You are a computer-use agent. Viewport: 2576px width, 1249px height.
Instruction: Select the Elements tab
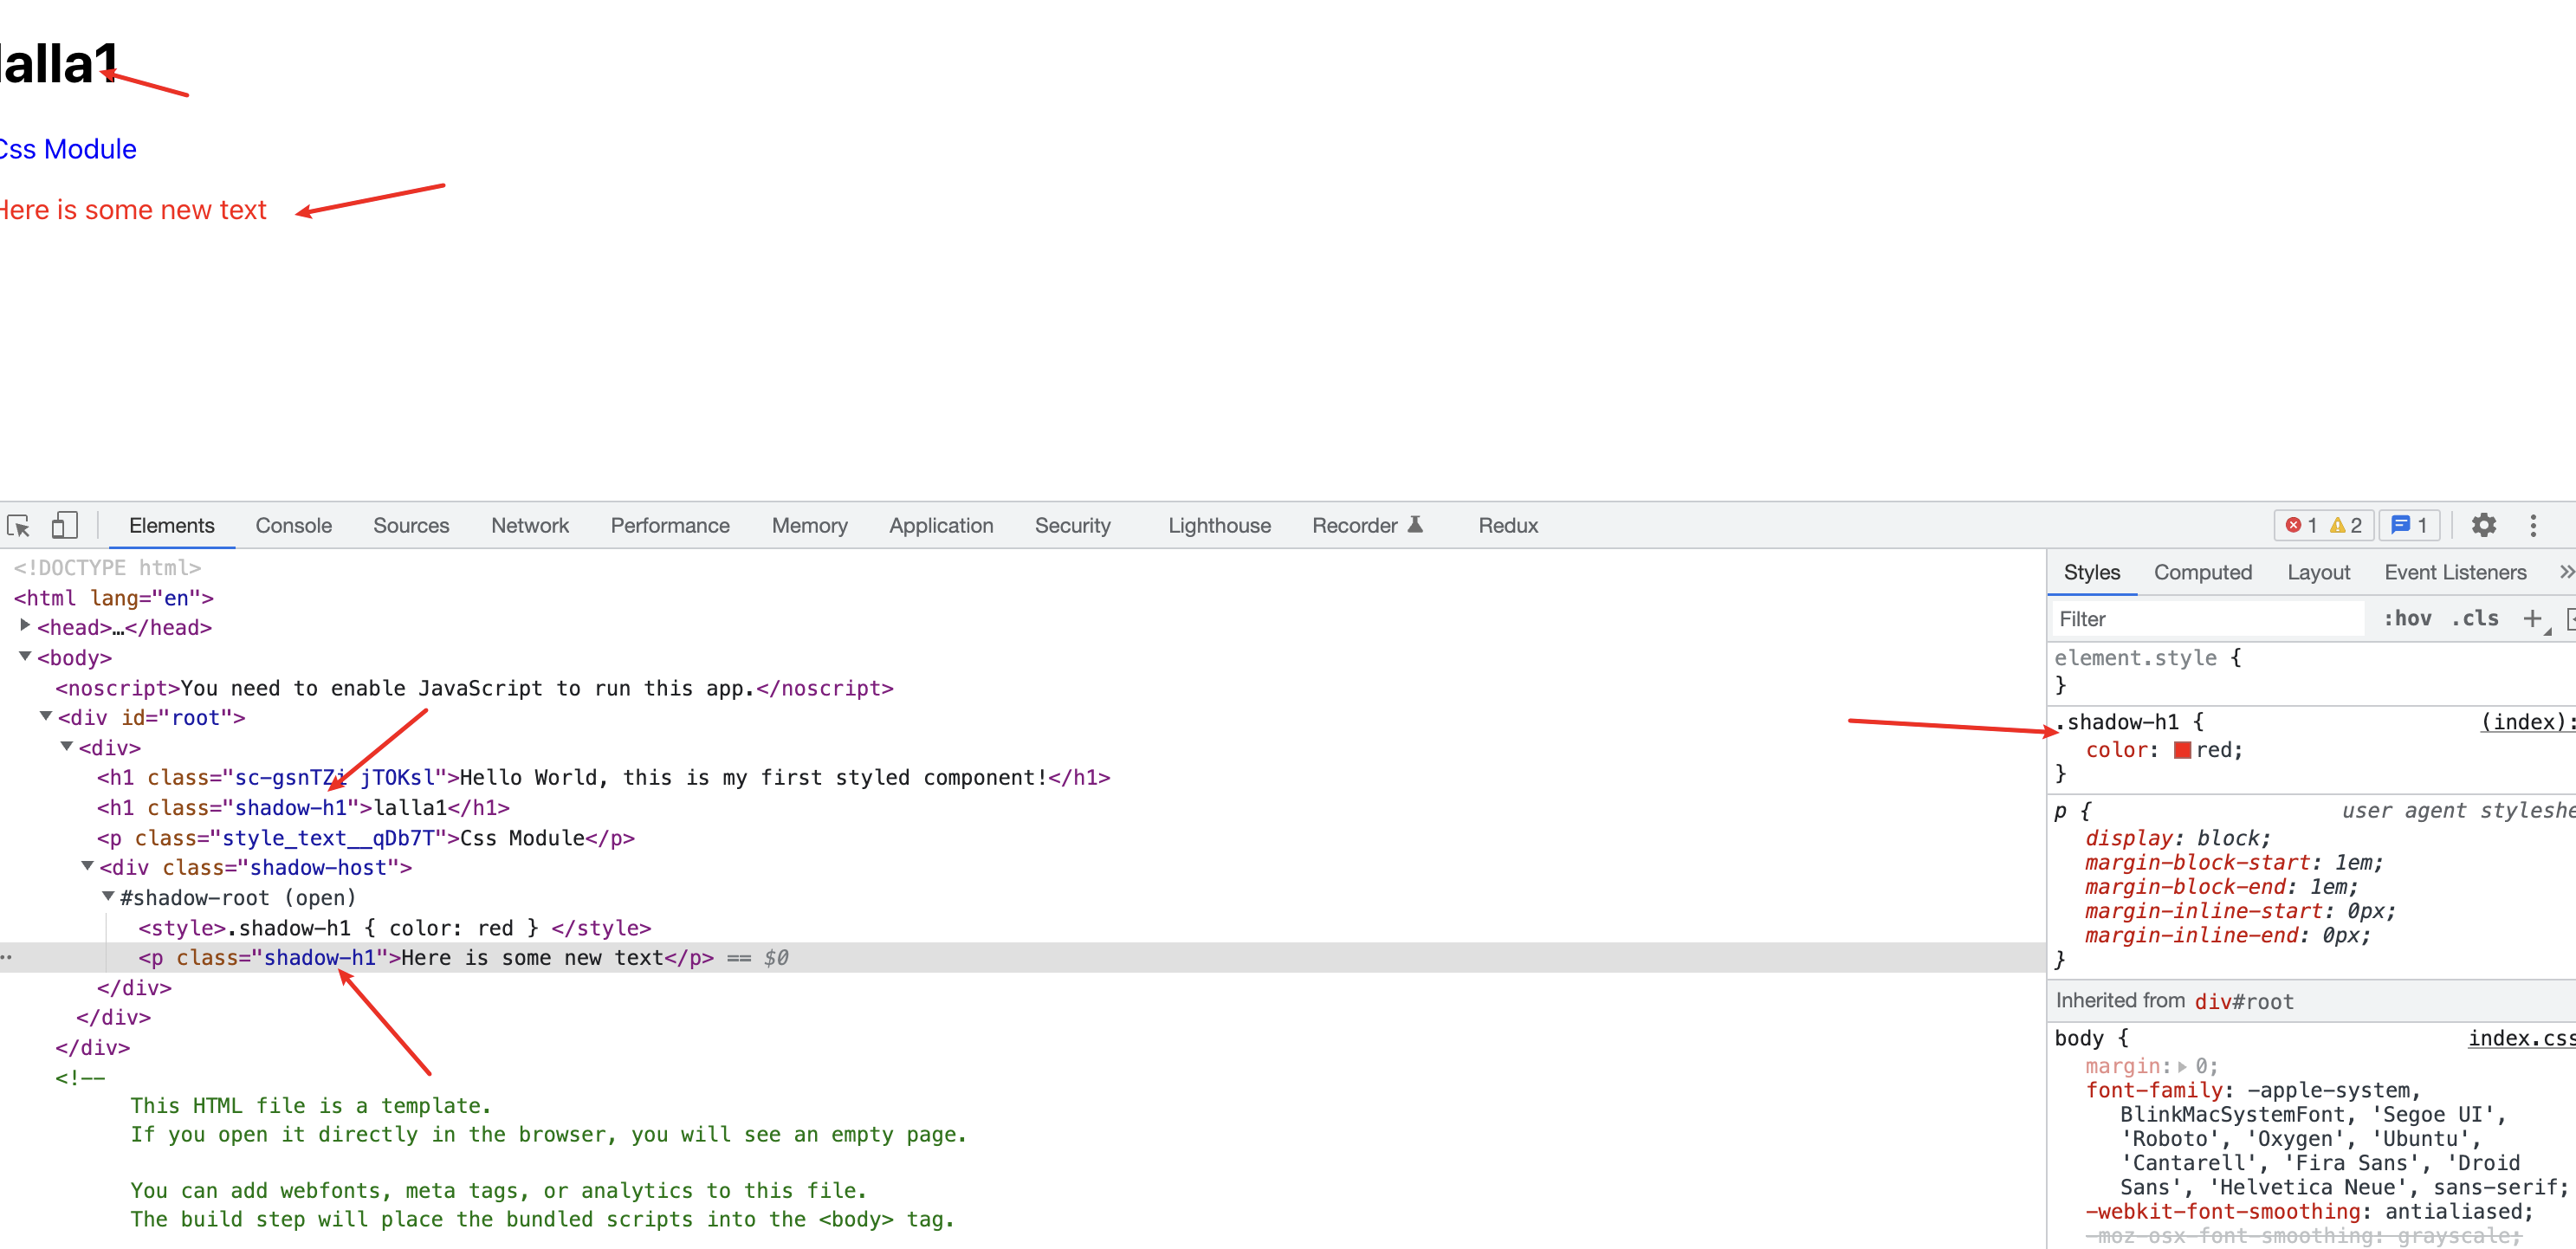171,525
